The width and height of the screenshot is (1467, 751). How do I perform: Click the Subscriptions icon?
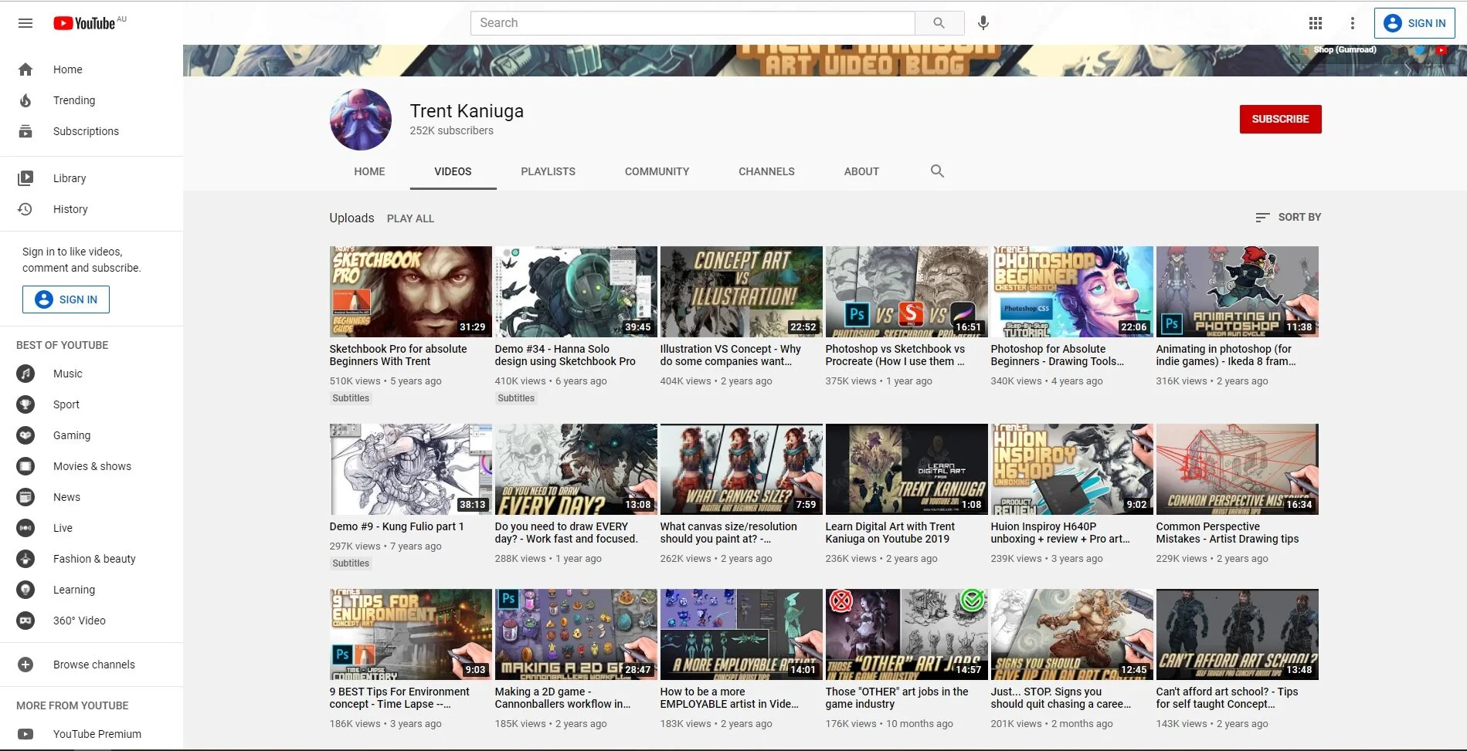pos(25,131)
